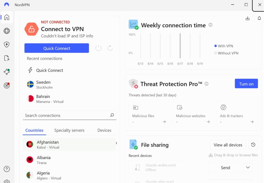Click the View all devices button
The height and width of the screenshot is (183, 264).
tap(228, 145)
